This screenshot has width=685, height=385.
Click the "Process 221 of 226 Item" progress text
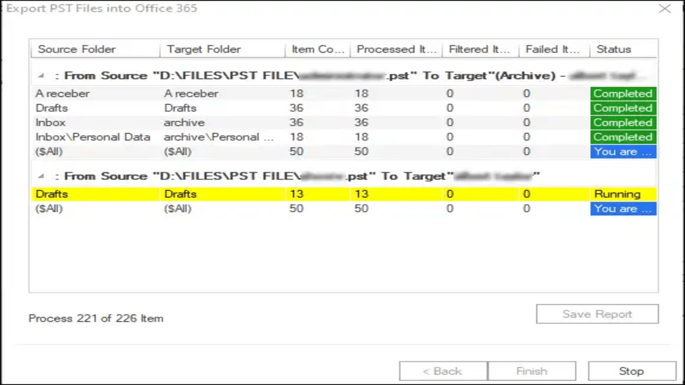96,318
